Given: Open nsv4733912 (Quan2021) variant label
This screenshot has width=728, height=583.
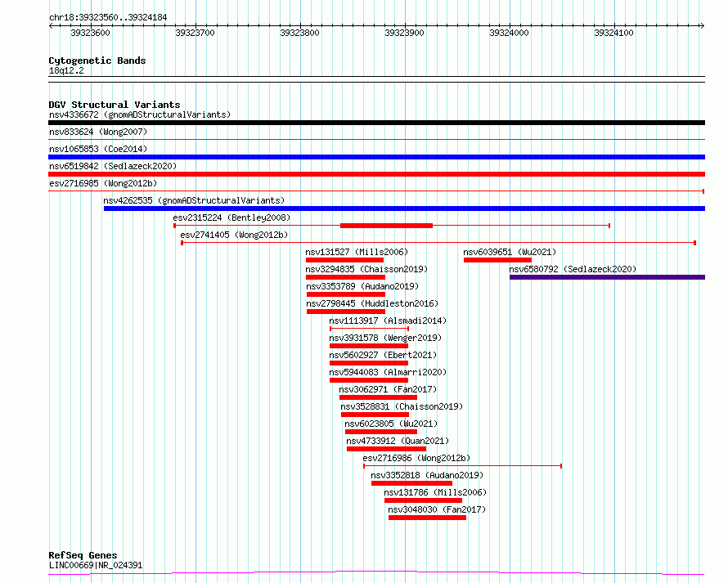Looking at the screenshot, I should pos(398,441).
